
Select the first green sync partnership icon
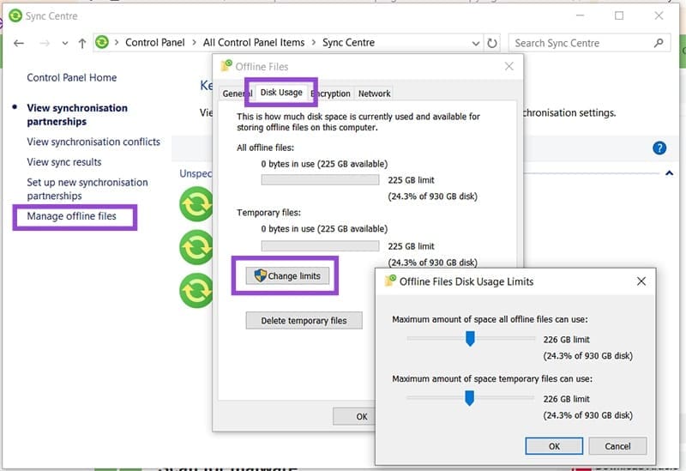196,204
